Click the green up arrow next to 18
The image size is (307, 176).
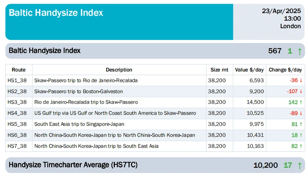301,135
